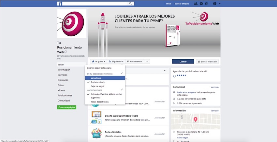This screenshot has width=277, height=142.
Task: Go to Inicio in the top bar
Action: pos(168,4)
